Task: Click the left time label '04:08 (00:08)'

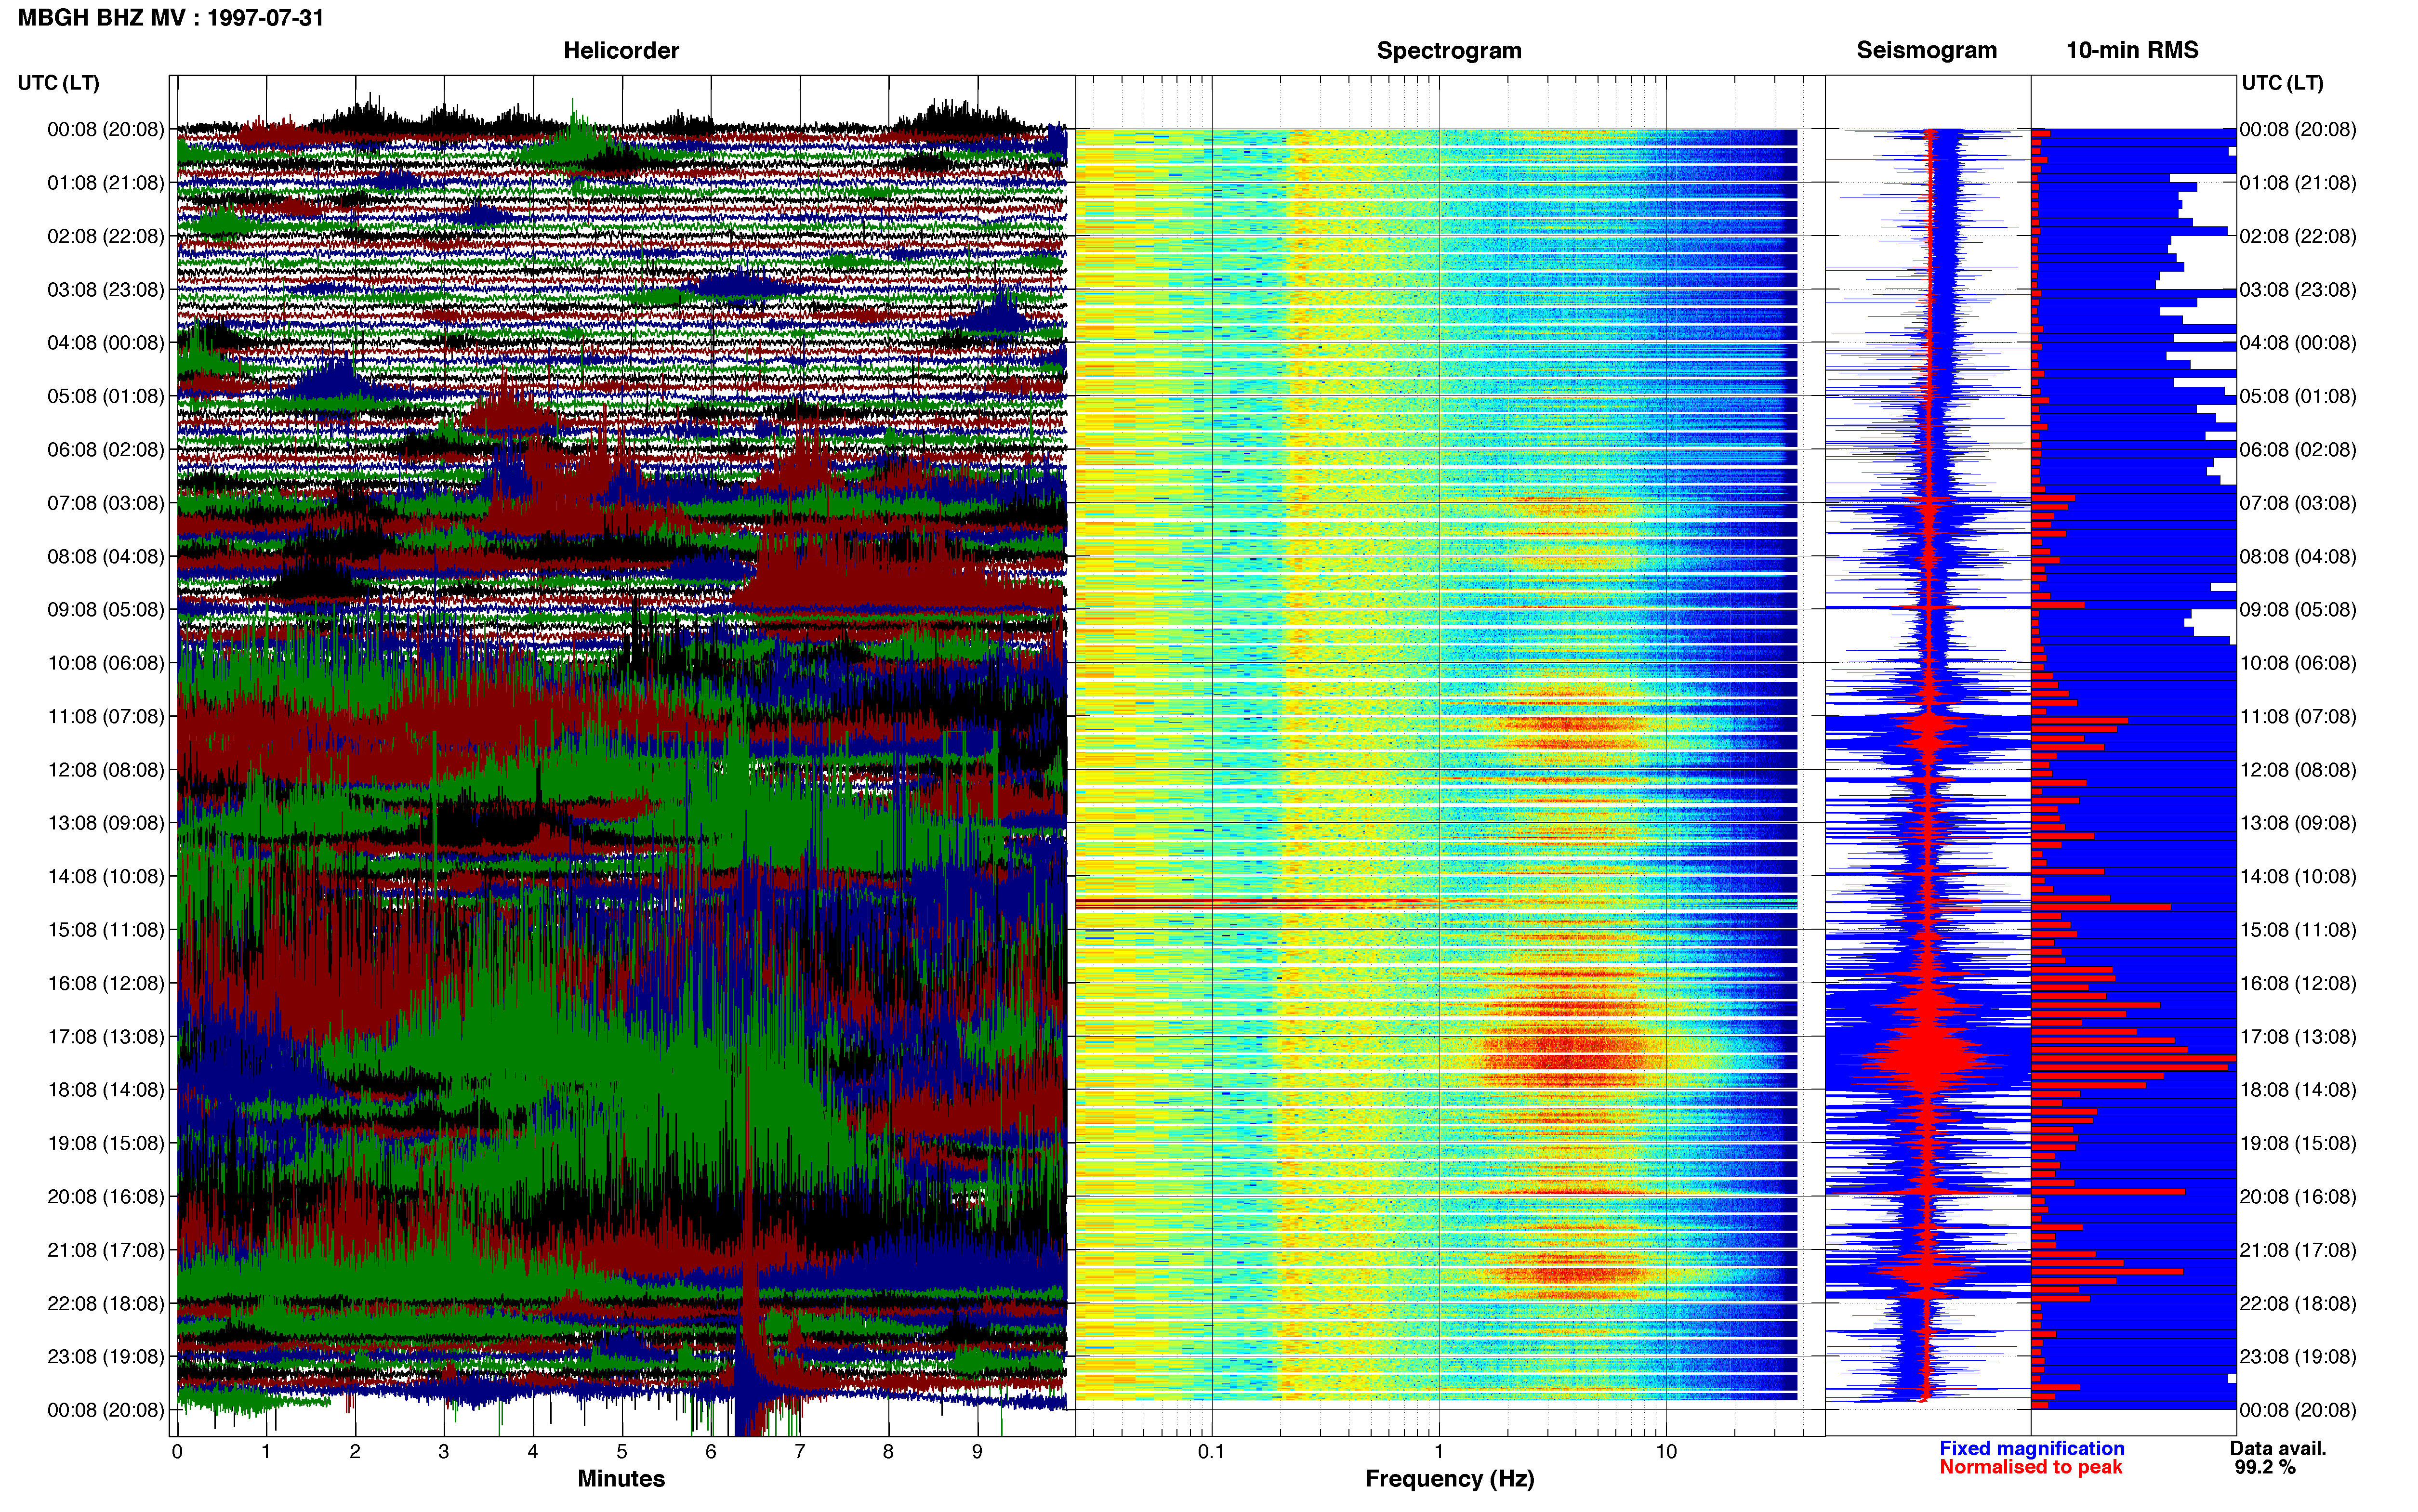Action: point(106,343)
